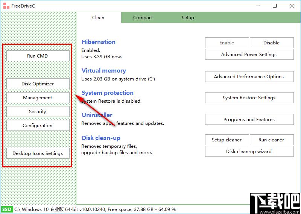Click the greyed Enable hibernation button
301x214 pixels.
tap(227, 42)
